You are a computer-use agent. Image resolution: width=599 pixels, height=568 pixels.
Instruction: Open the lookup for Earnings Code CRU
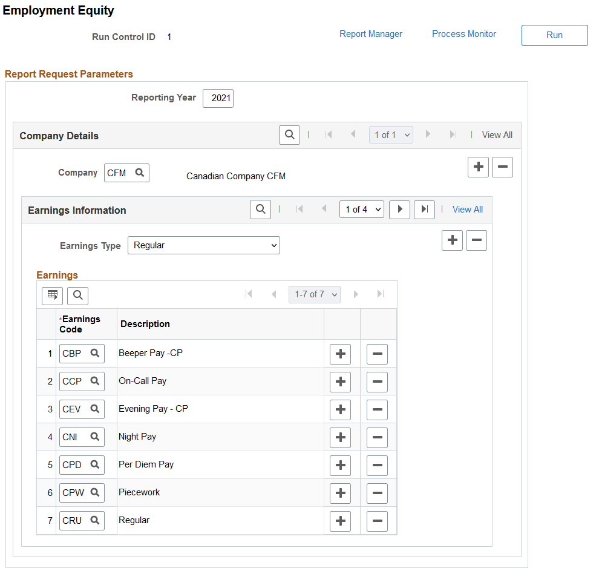point(95,520)
